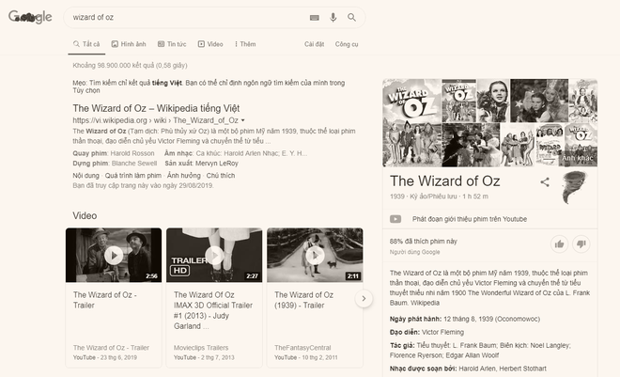Expand the dropdown arrow next to Wikipedia URL

(x=242, y=120)
